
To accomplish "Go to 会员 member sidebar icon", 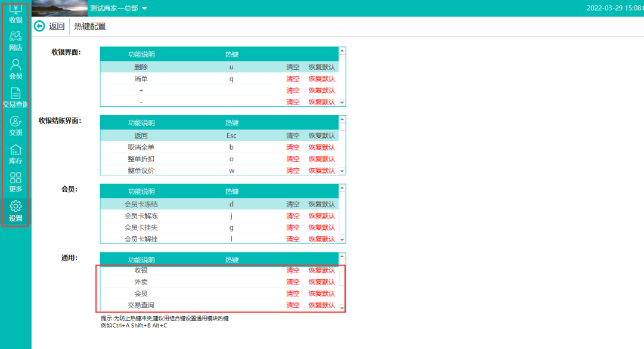I will [16, 68].
